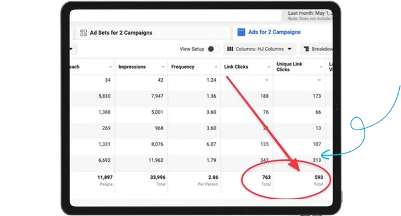Viewport: 401px width, 216px height.
Task: Click the 33,996 total impressions value
Action: [157, 177]
